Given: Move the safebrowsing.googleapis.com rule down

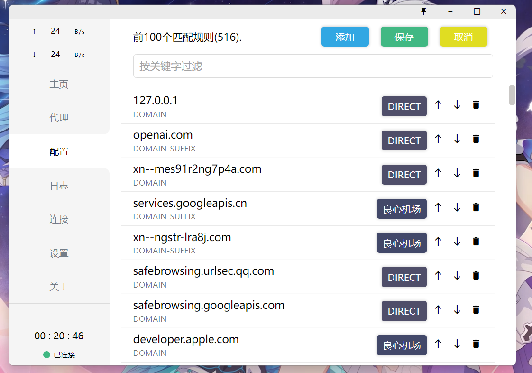Looking at the screenshot, I should pos(457,310).
